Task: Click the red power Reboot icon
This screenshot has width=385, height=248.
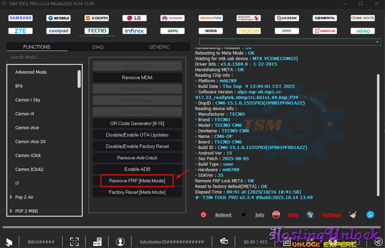Action: [x=204, y=215]
